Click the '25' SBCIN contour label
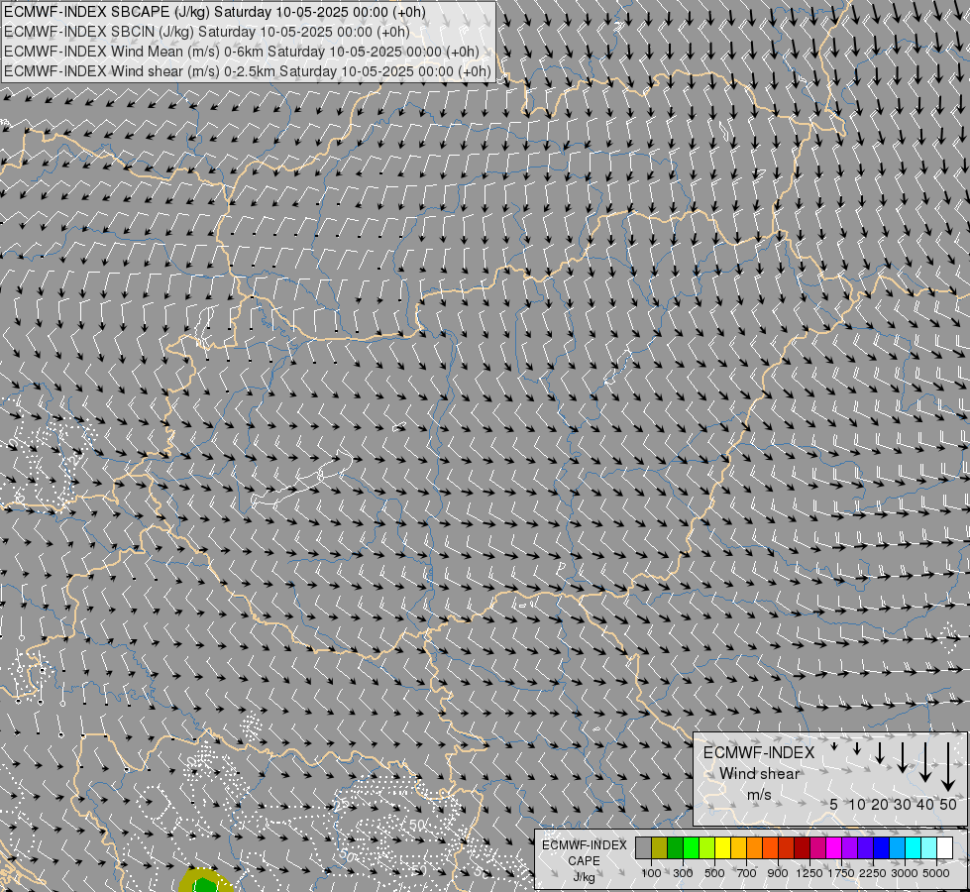Viewport: 970px width, 892px height. [341, 805]
